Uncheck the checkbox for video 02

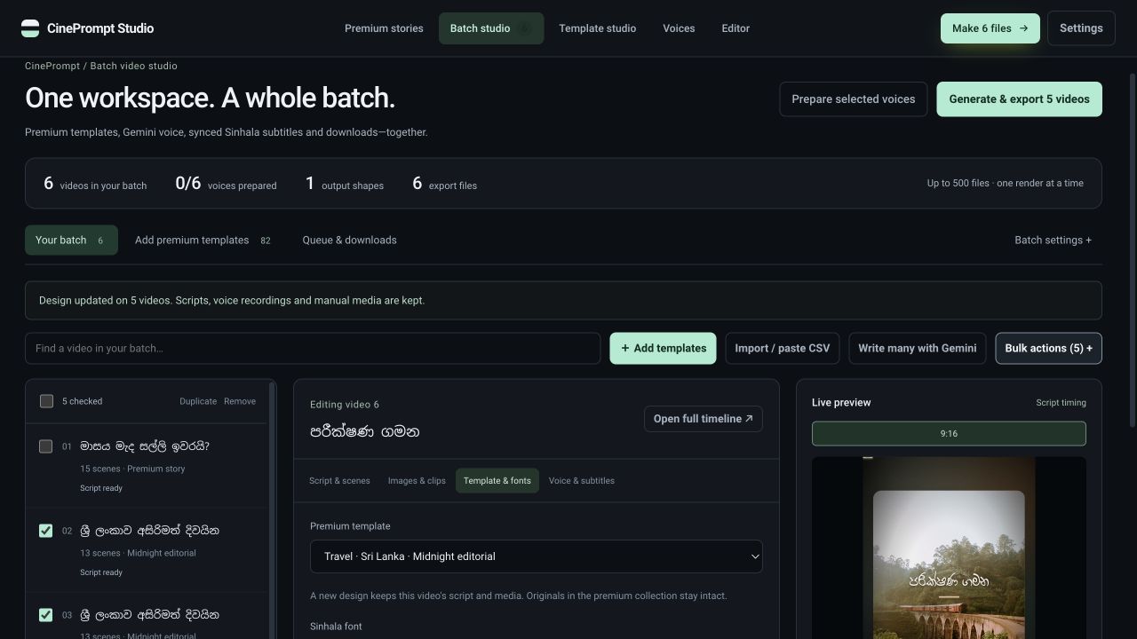click(46, 531)
